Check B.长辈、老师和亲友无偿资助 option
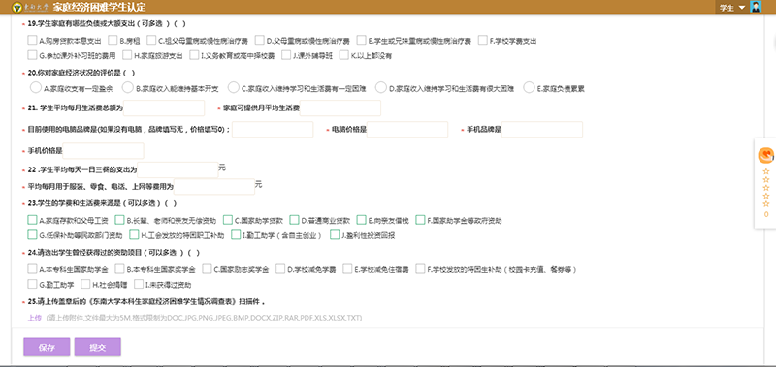Image resolution: width=776 pixels, height=367 pixels. pyautogui.click(x=119, y=219)
